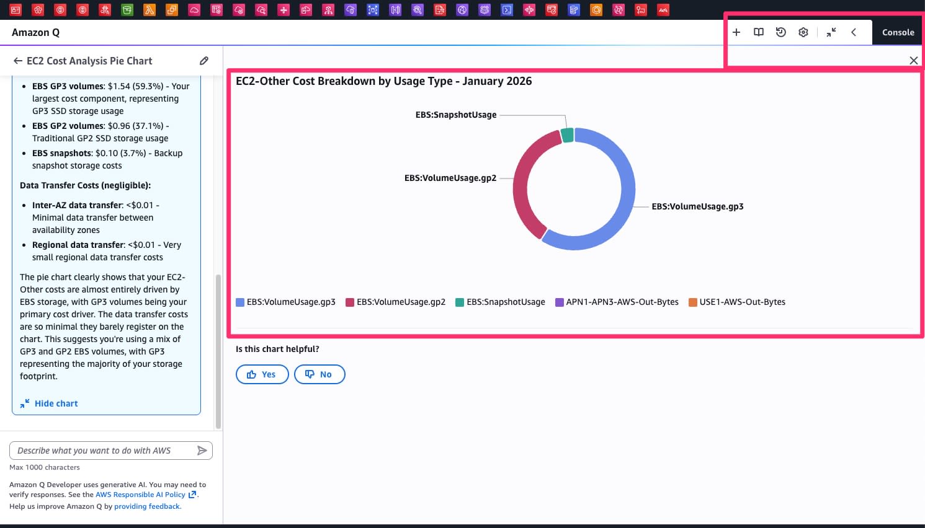The height and width of the screenshot is (528, 925).
Task: Click the EBS:VolumeUsage.gp2 chart label
Action: coord(450,178)
